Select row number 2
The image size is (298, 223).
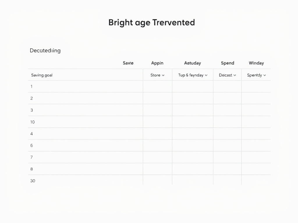tap(31, 98)
